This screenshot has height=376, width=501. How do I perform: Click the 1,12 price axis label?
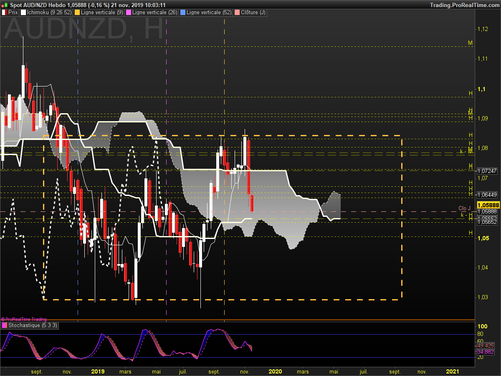tap(483, 29)
